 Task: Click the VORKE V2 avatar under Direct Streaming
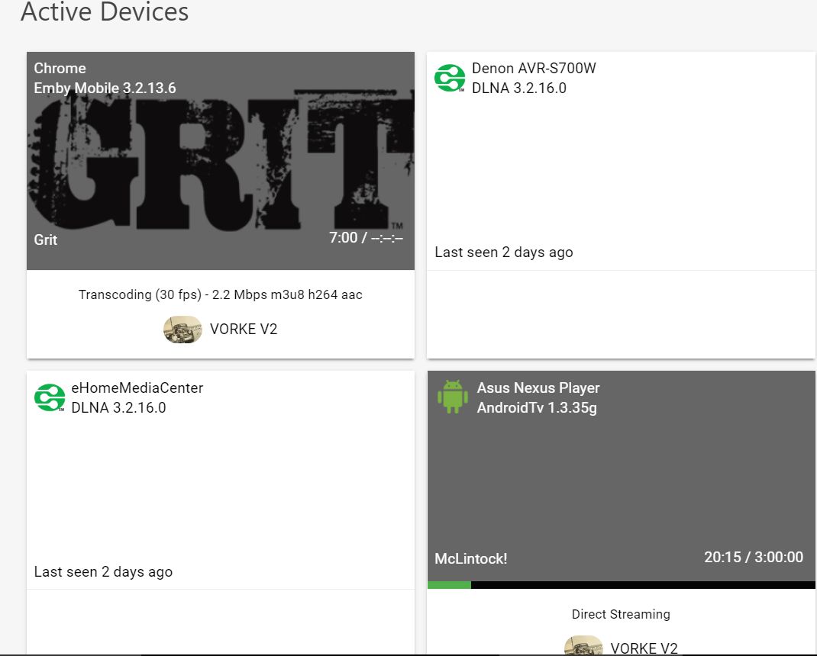583,645
